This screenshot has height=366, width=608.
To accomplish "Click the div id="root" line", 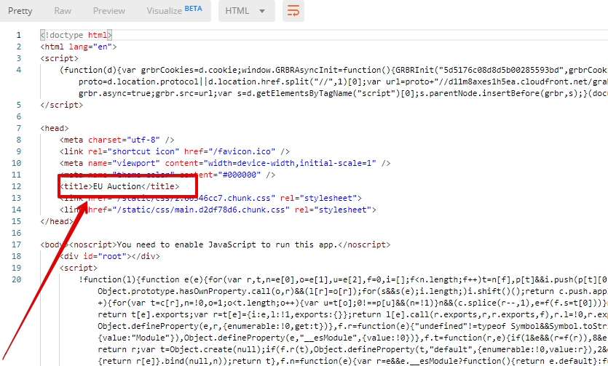I will point(110,256).
